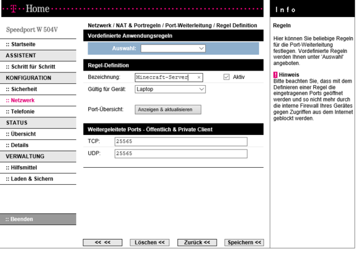Toggle the Aktiv checkbox
The height and width of the screenshot is (256, 359).
[x=226, y=77]
